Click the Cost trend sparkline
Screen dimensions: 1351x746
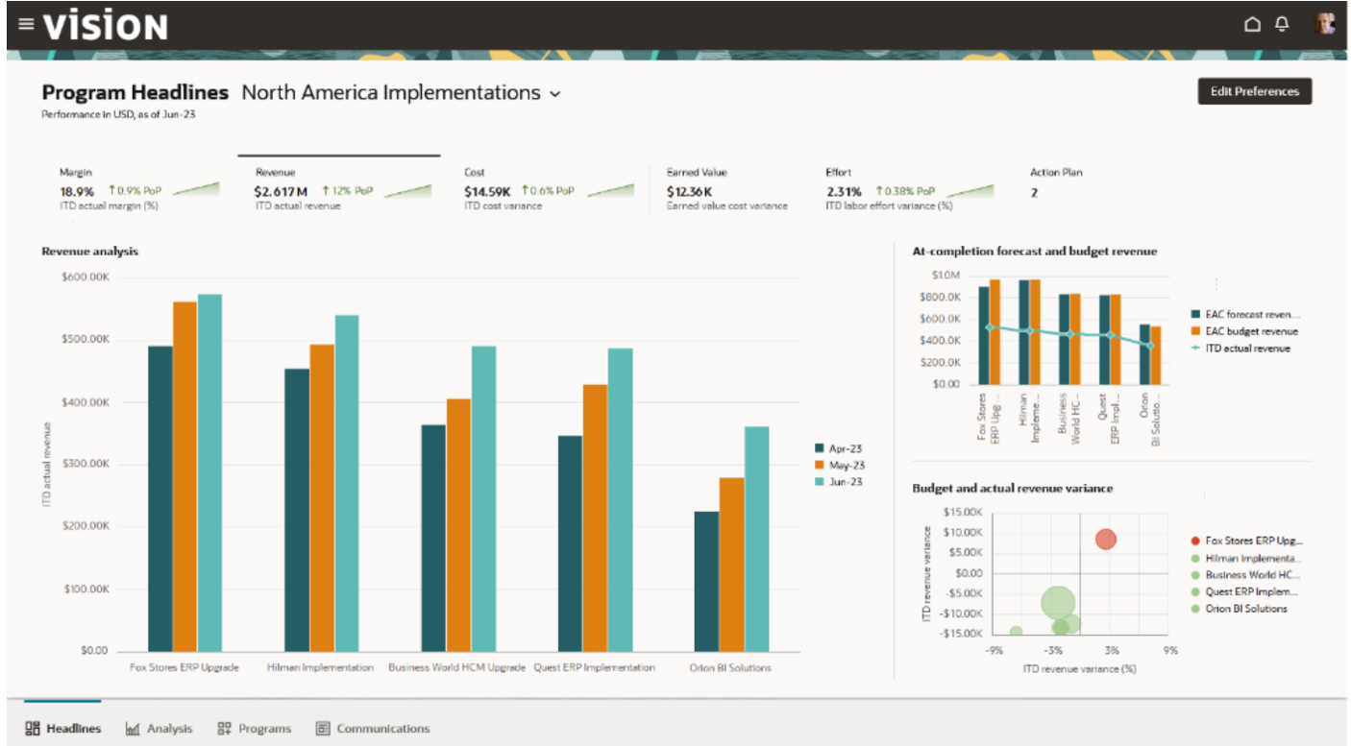pyautogui.click(x=610, y=190)
